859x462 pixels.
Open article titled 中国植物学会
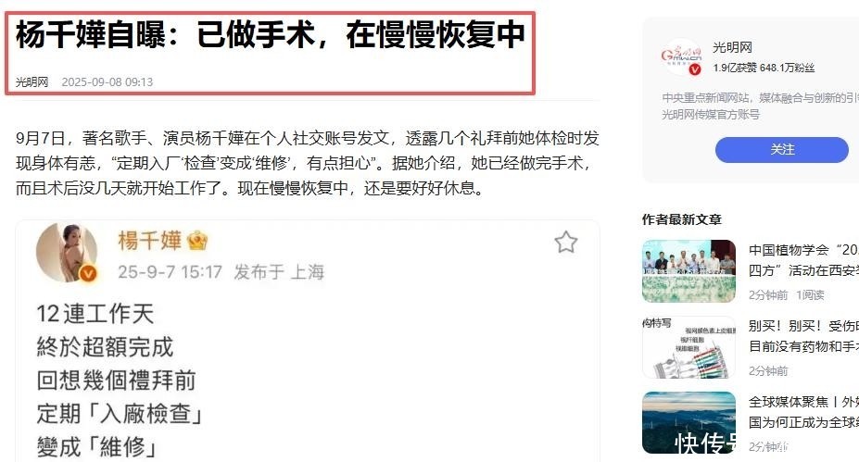[803, 260]
